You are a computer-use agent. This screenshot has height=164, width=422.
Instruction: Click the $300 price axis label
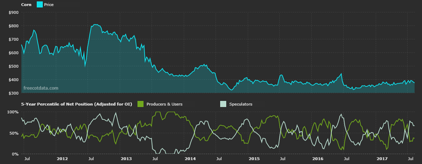pyautogui.click(x=13, y=93)
